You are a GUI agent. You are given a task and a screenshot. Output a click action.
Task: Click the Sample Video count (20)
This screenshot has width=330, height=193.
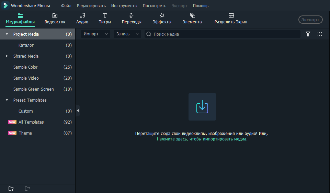coord(68,78)
